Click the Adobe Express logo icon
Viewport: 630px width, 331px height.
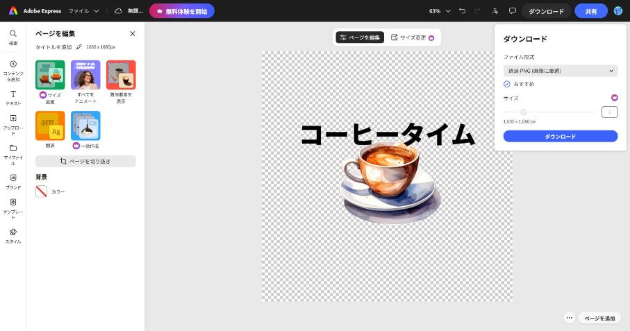tap(13, 11)
